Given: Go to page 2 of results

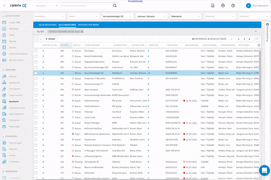Looking at the screenshot, I should (244, 39).
